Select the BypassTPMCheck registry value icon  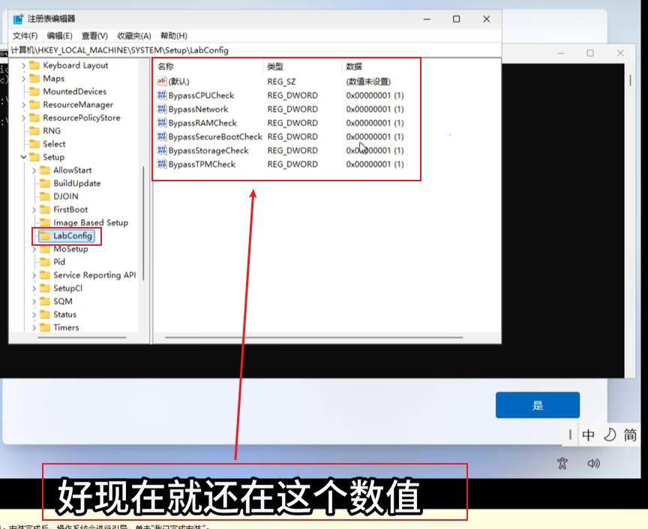coord(162,164)
